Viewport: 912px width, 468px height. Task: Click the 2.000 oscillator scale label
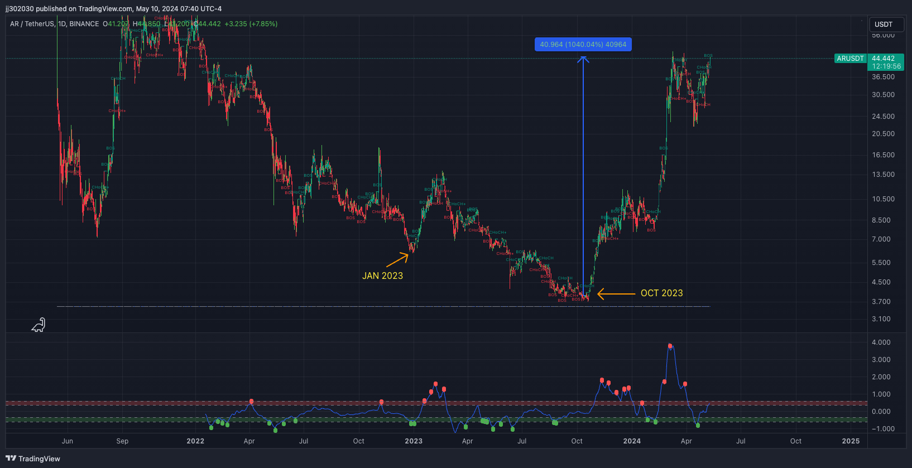(x=881, y=377)
